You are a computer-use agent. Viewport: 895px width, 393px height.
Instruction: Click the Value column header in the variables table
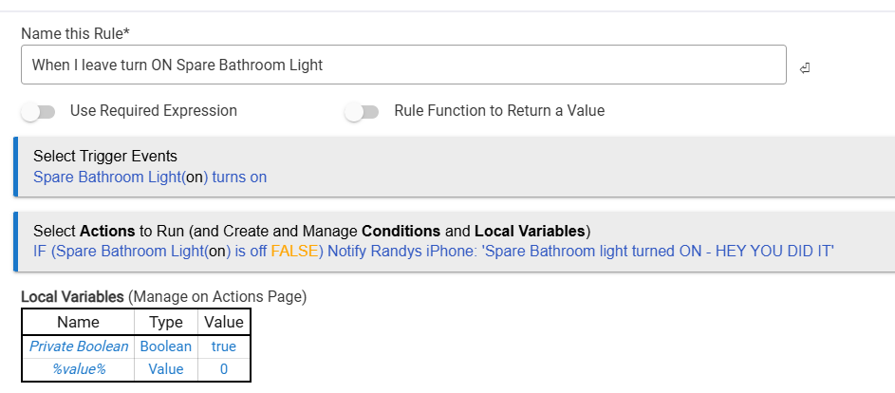(x=224, y=323)
